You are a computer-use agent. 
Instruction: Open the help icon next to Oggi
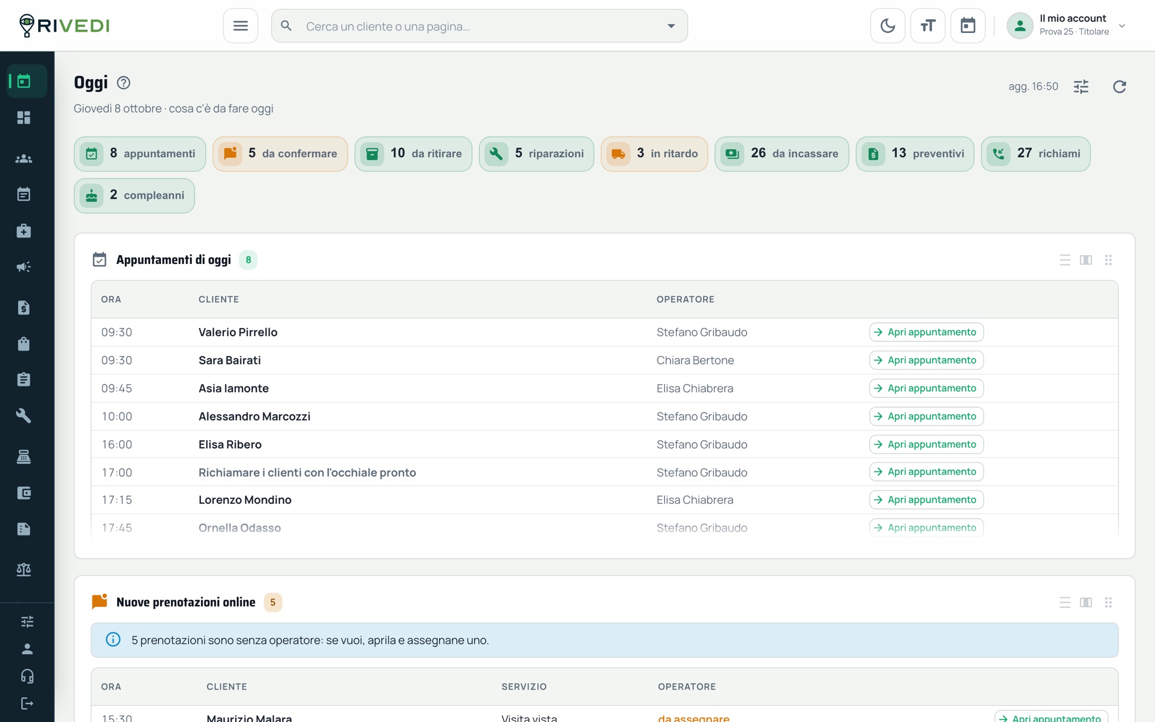[124, 83]
